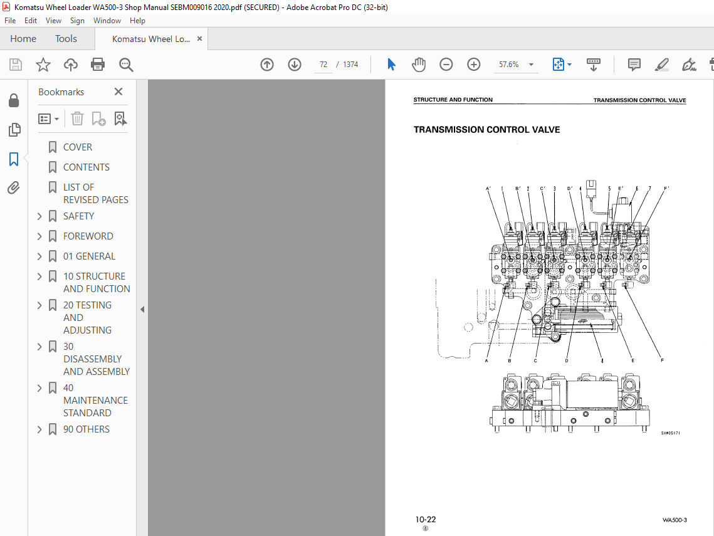Open the File menu
Viewport: 714px width, 536px height.
[10, 21]
